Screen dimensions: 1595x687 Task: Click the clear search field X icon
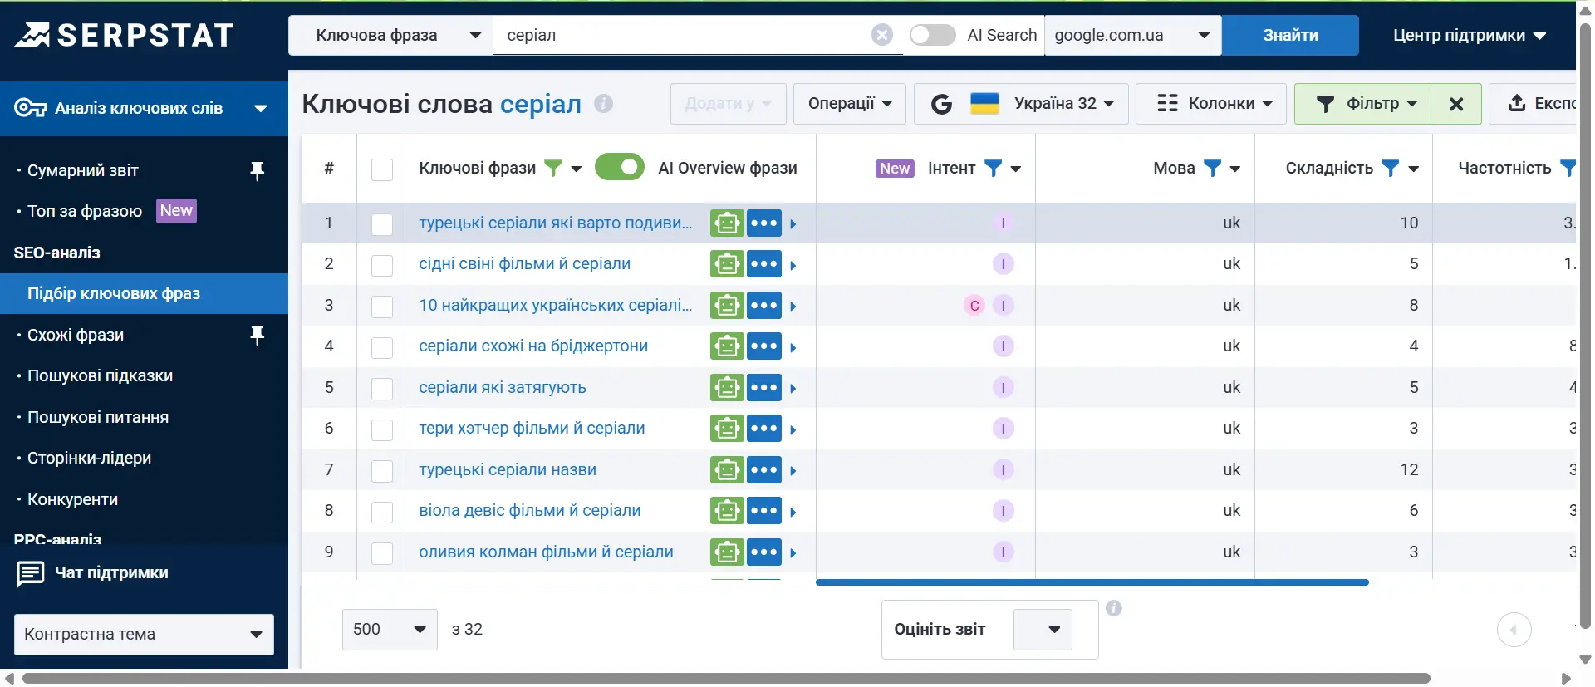click(x=881, y=35)
